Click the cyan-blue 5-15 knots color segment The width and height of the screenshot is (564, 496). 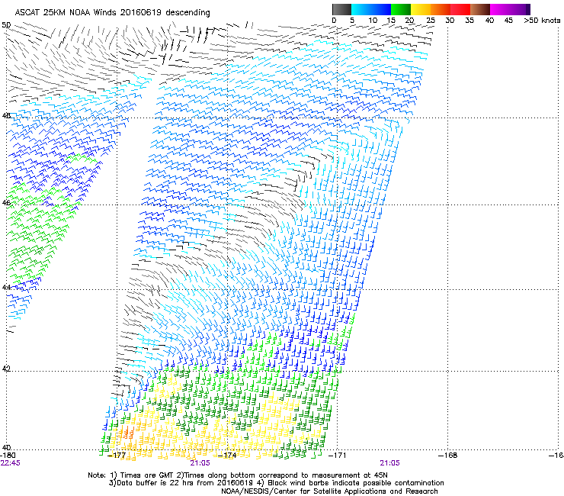coord(371,9)
